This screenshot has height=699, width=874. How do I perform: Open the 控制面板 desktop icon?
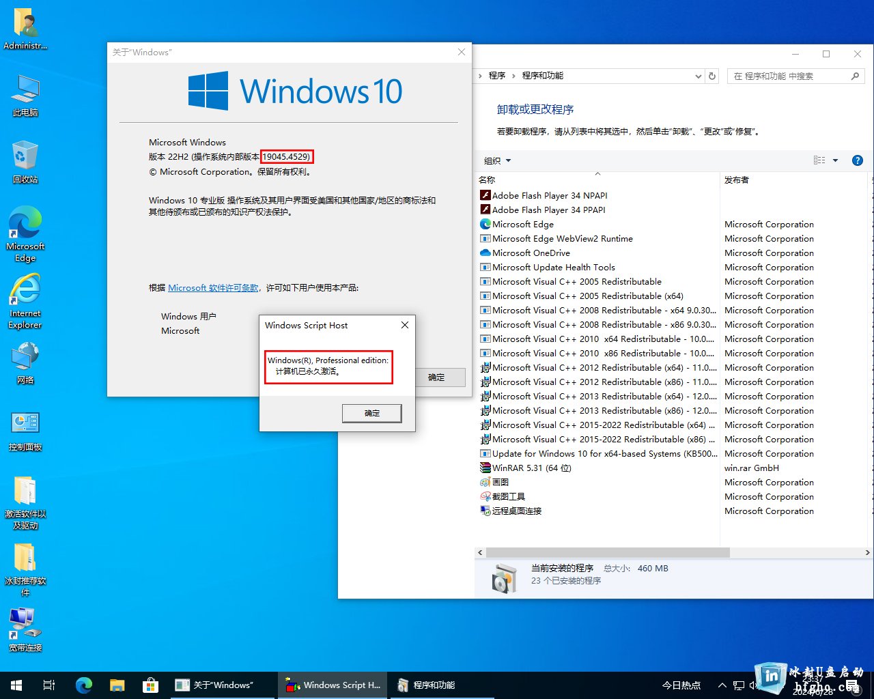pos(25,431)
